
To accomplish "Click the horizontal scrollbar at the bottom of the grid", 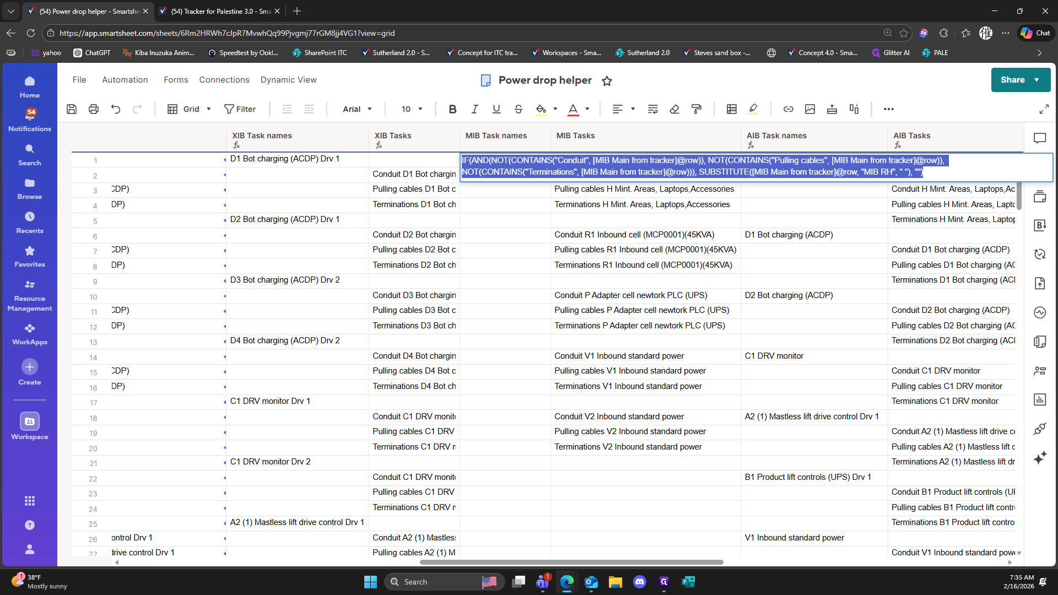I will tap(571, 562).
